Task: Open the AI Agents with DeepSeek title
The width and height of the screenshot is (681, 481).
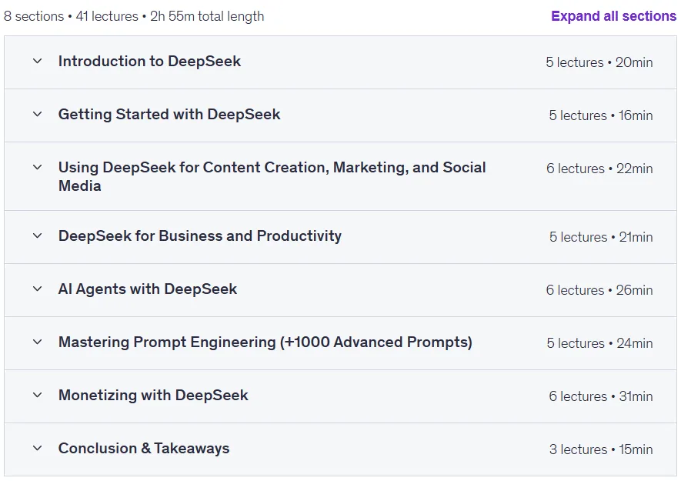Action: pyautogui.click(x=148, y=289)
